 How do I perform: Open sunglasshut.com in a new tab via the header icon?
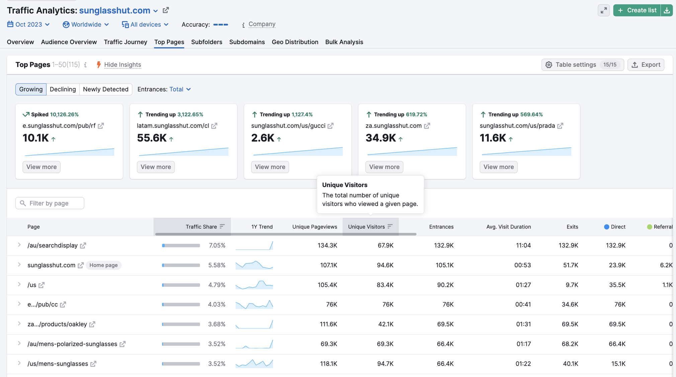(166, 10)
